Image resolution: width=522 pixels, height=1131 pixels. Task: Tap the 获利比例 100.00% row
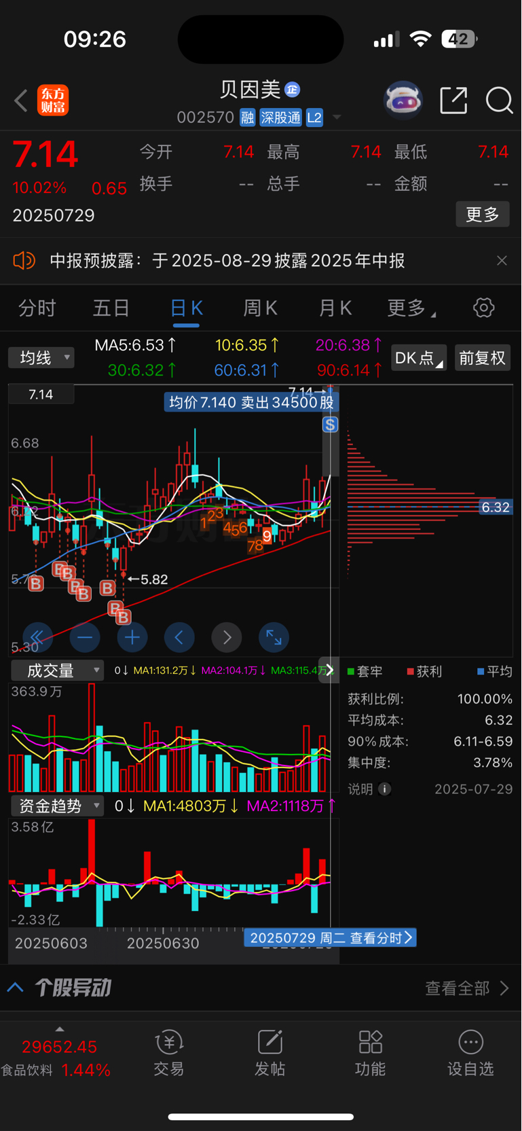click(430, 698)
